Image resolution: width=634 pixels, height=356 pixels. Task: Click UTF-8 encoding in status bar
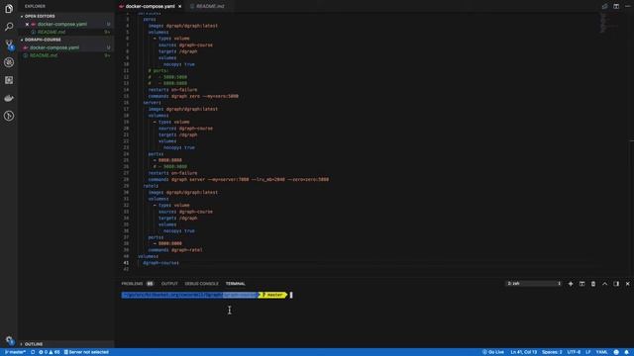pos(574,352)
